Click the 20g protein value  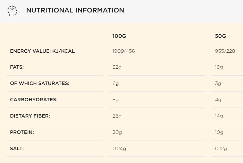point(117,132)
